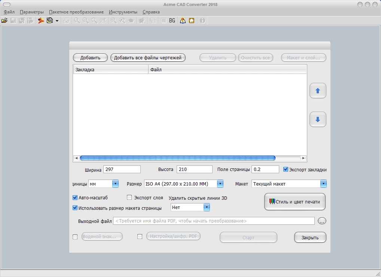
Task: Click the pan/3D orbit icon
Action: pos(131,21)
